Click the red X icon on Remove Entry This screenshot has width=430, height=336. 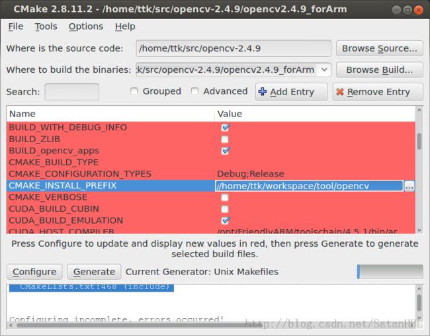(x=340, y=92)
